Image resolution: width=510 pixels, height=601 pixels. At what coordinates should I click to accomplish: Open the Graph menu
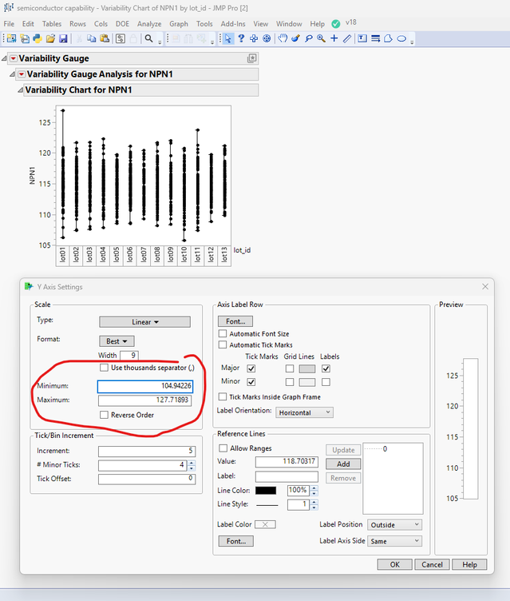coord(179,24)
